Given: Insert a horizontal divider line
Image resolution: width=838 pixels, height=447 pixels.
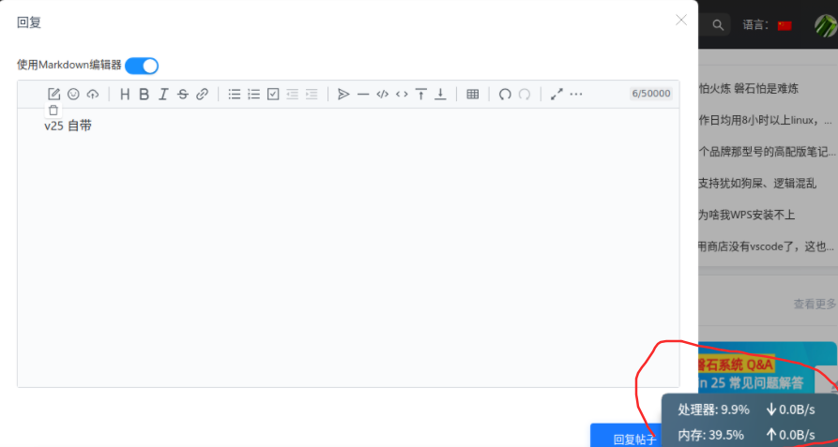Looking at the screenshot, I should coord(363,95).
